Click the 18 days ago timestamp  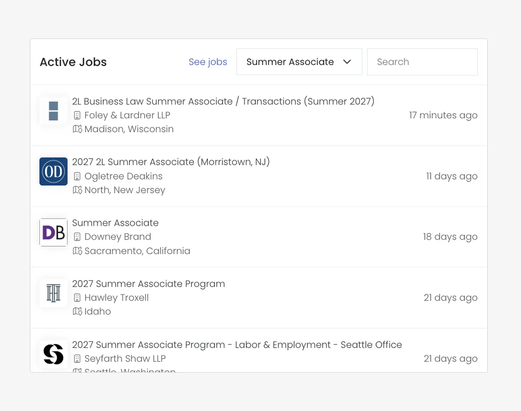[450, 237]
